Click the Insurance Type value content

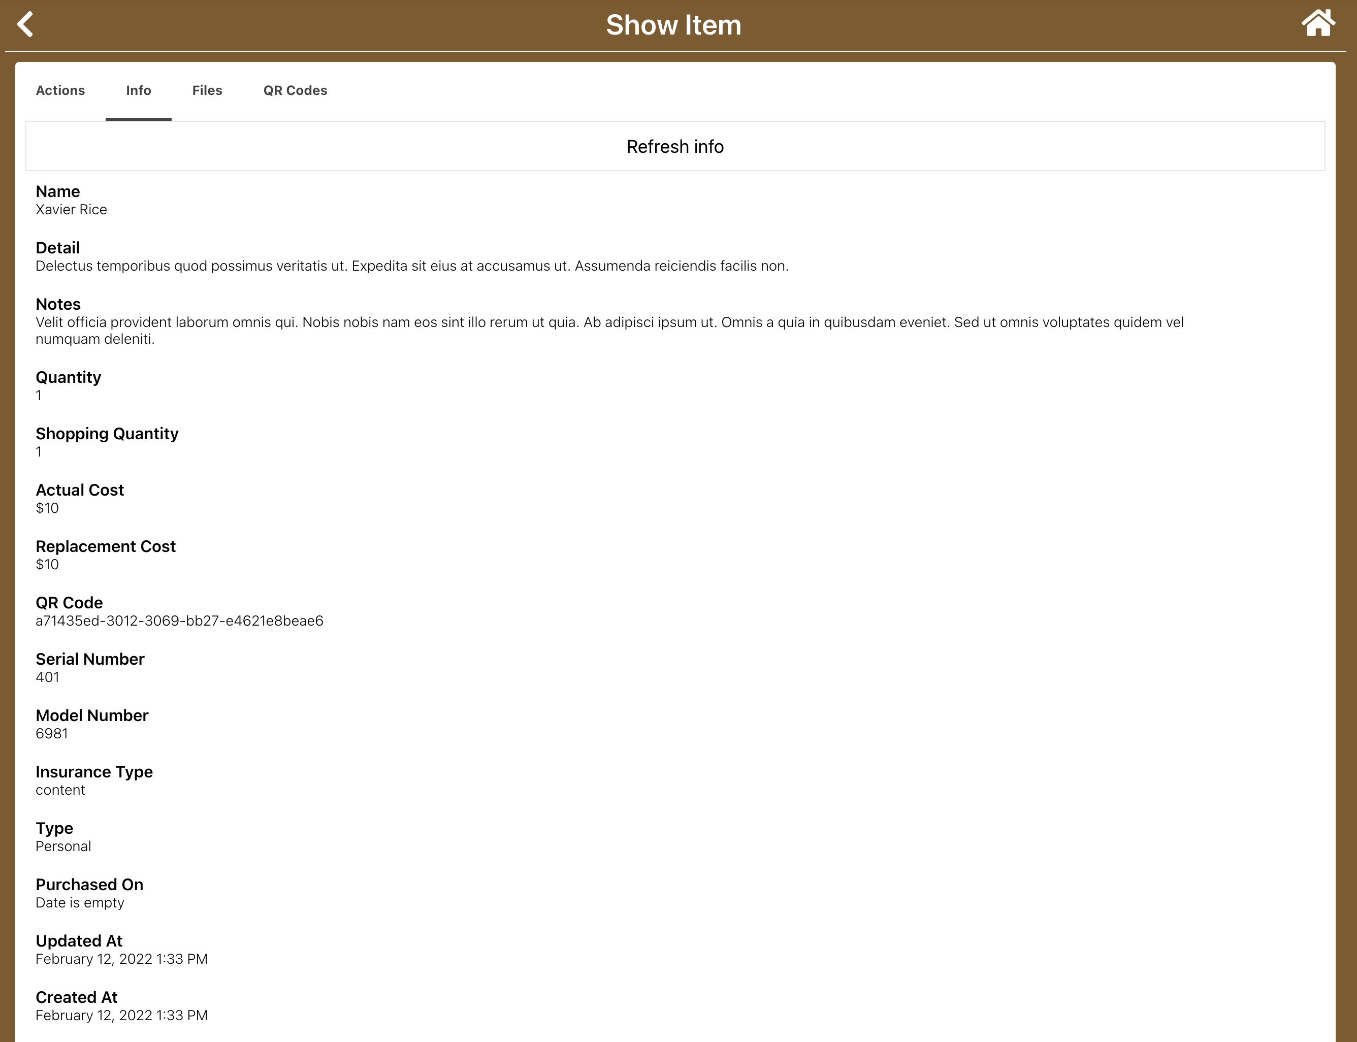pyautogui.click(x=60, y=790)
